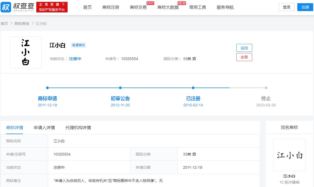Click the 变更 button
Screen dimensions: 314x187
click(244, 57)
